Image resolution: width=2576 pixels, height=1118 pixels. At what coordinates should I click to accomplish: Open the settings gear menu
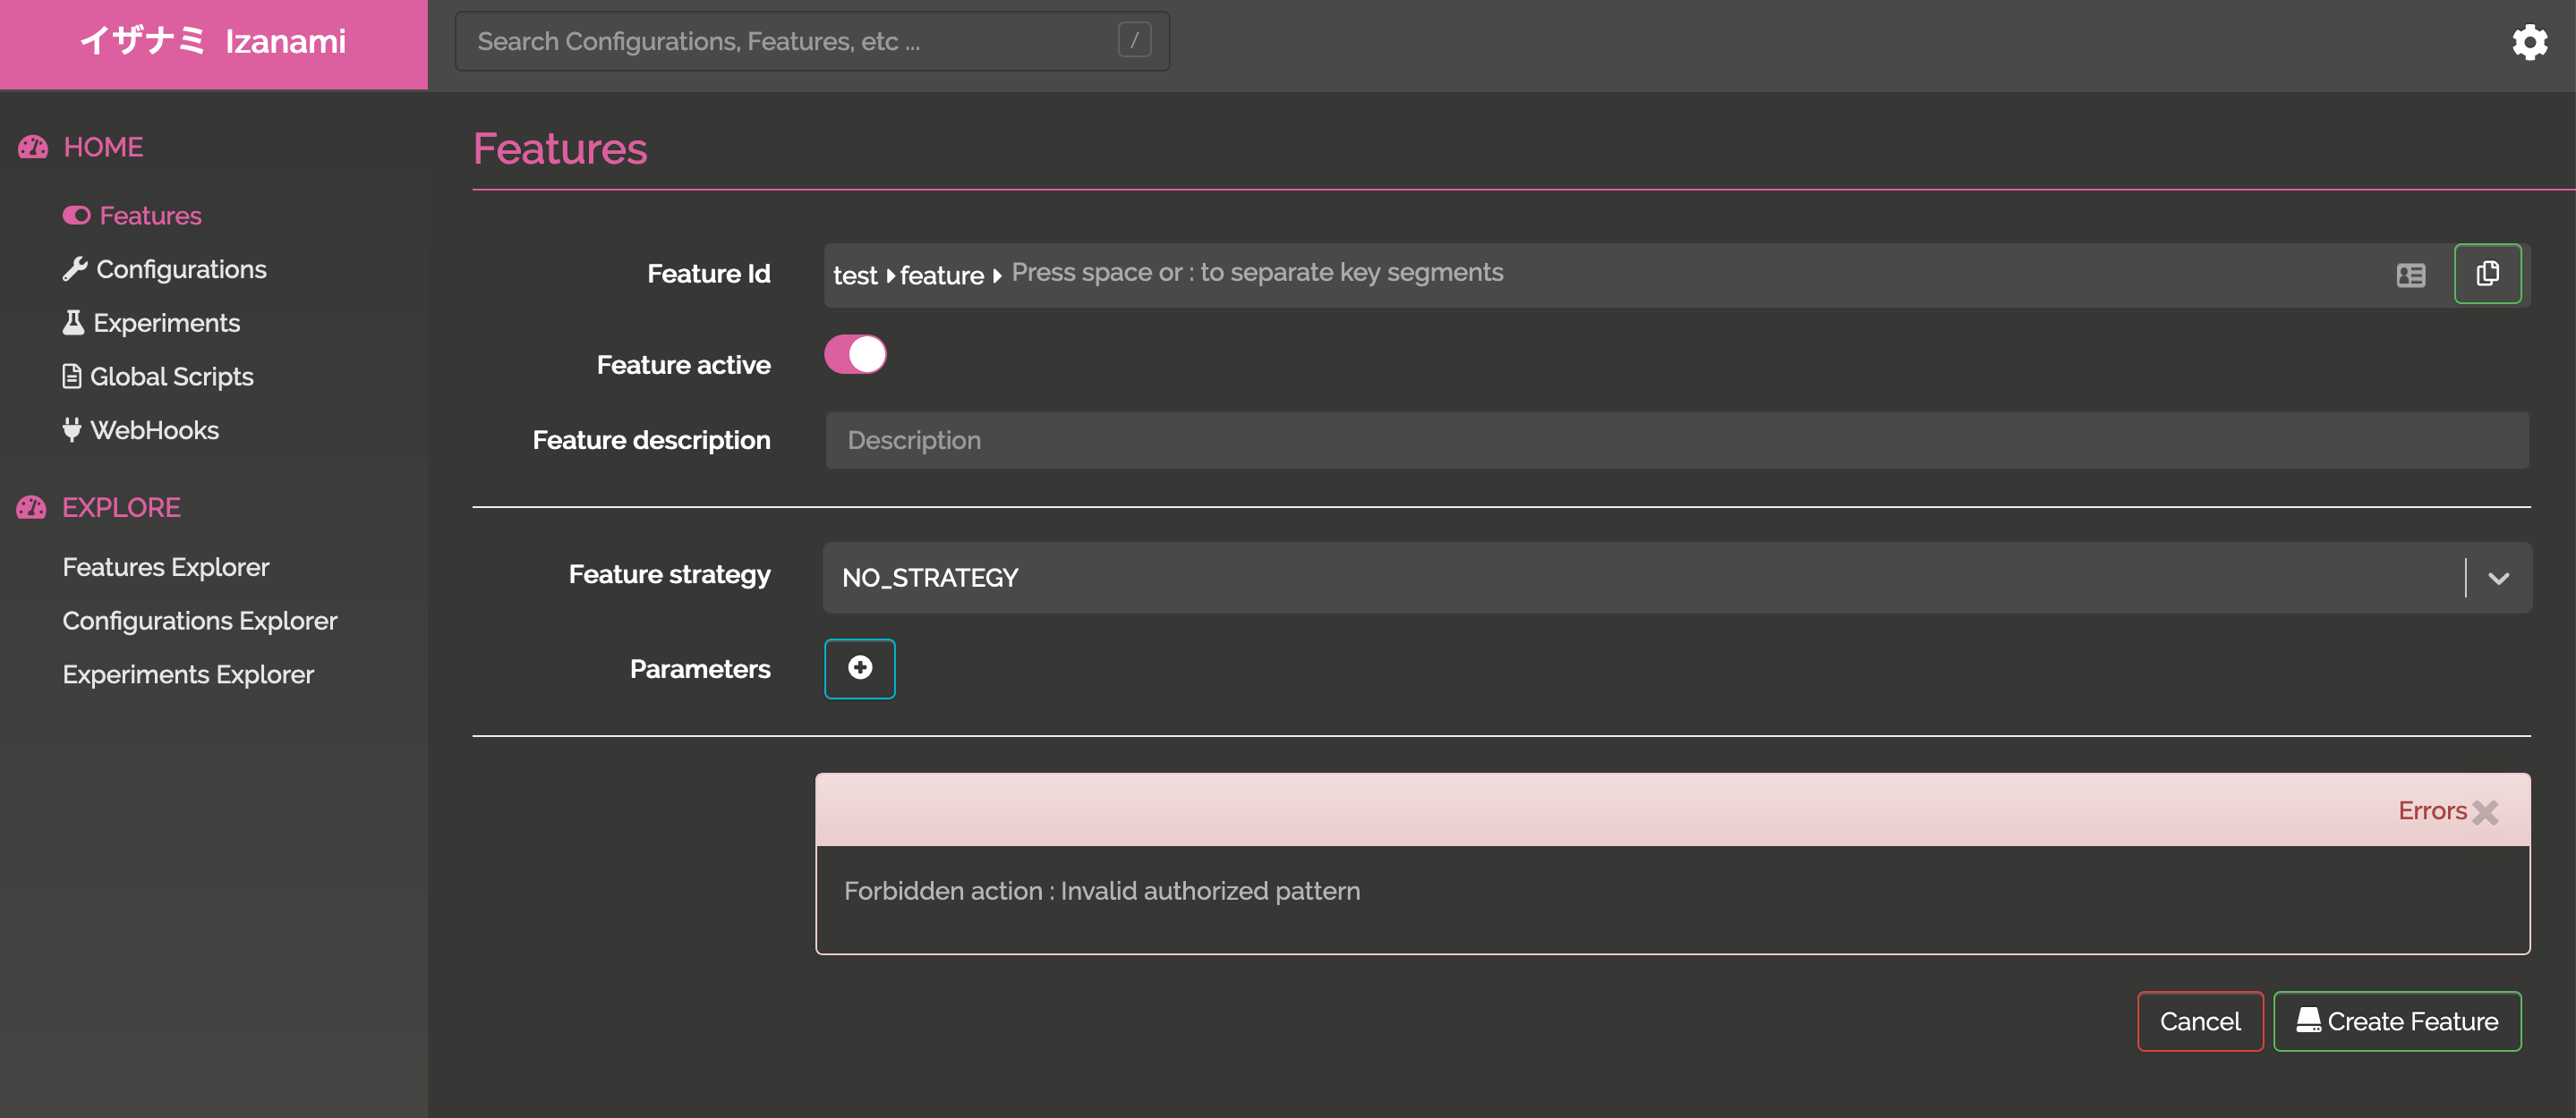pyautogui.click(x=2529, y=42)
